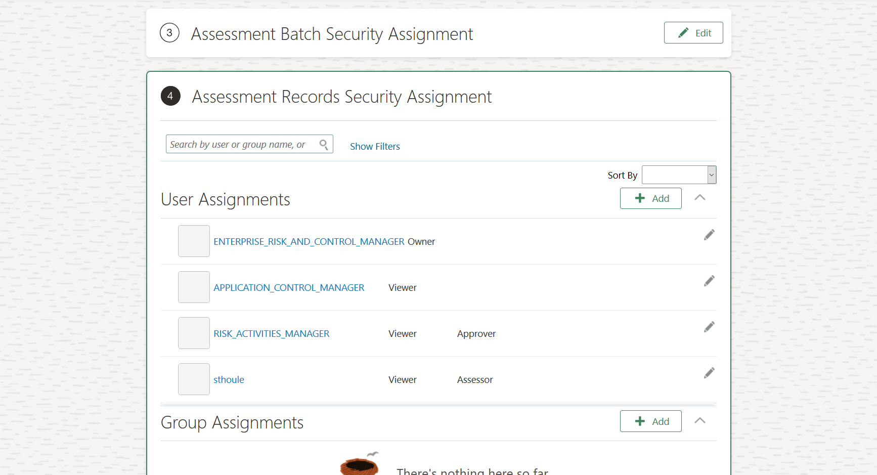The width and height of the screenshot is (877, 475).
Task: Open the RISK_ACTIVITIES_MANAGER user link
Action: (x=271, y=334)
